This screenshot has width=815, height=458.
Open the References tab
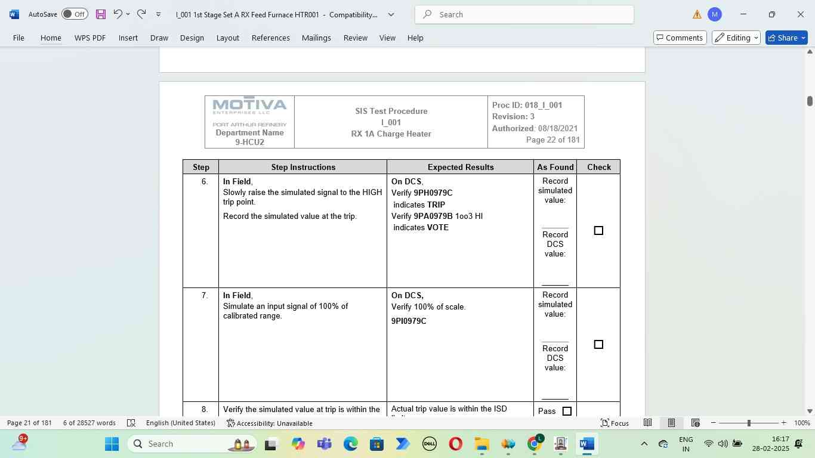point(271,38)
